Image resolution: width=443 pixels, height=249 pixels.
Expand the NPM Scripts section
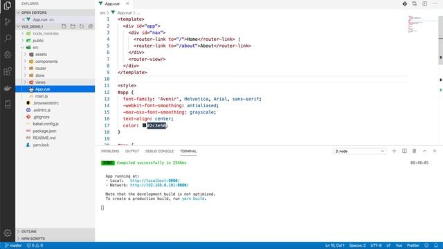[55, 239]
